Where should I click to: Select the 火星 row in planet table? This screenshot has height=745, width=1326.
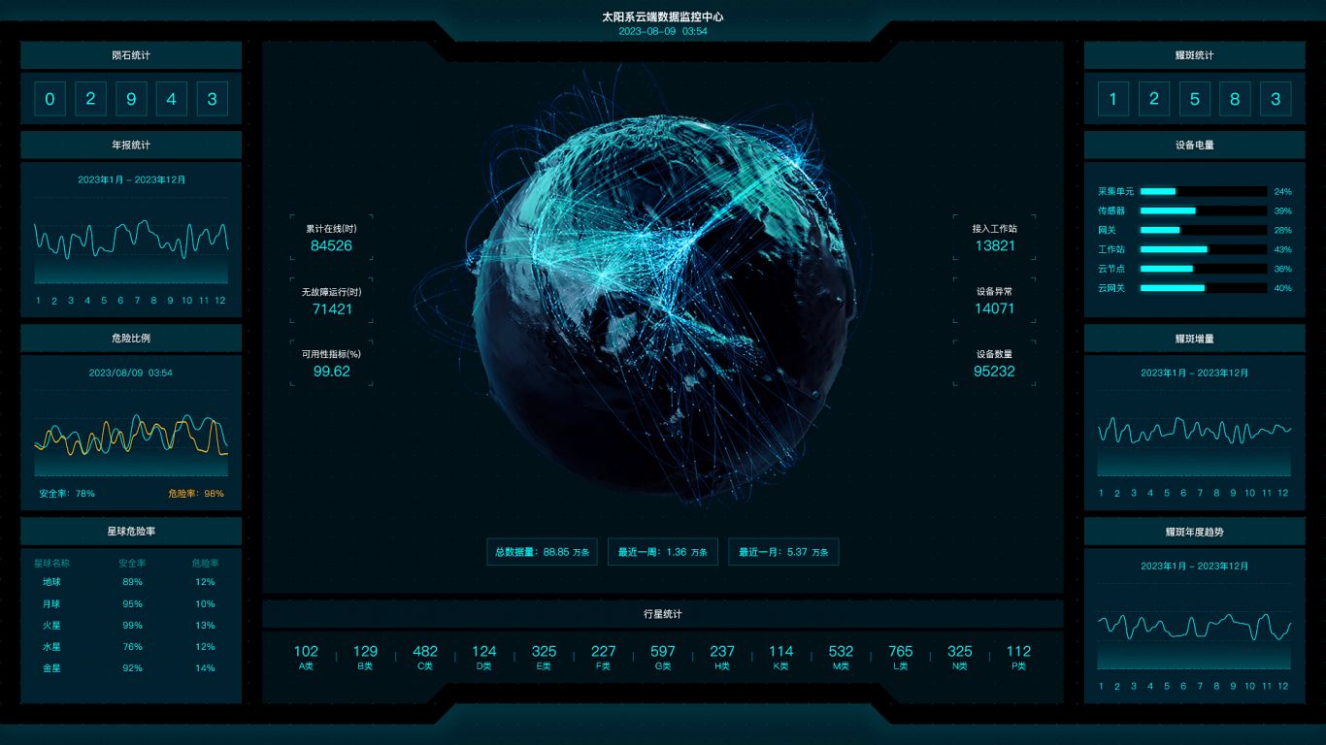pyautogui.click(x=131, y=625)
